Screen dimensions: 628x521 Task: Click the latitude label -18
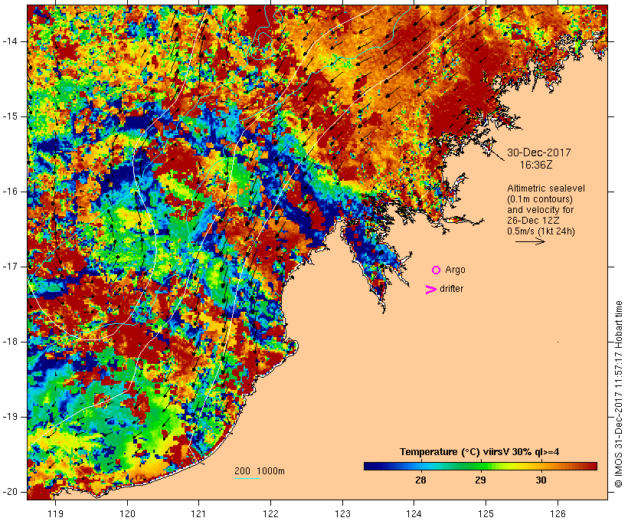[9, 342]
